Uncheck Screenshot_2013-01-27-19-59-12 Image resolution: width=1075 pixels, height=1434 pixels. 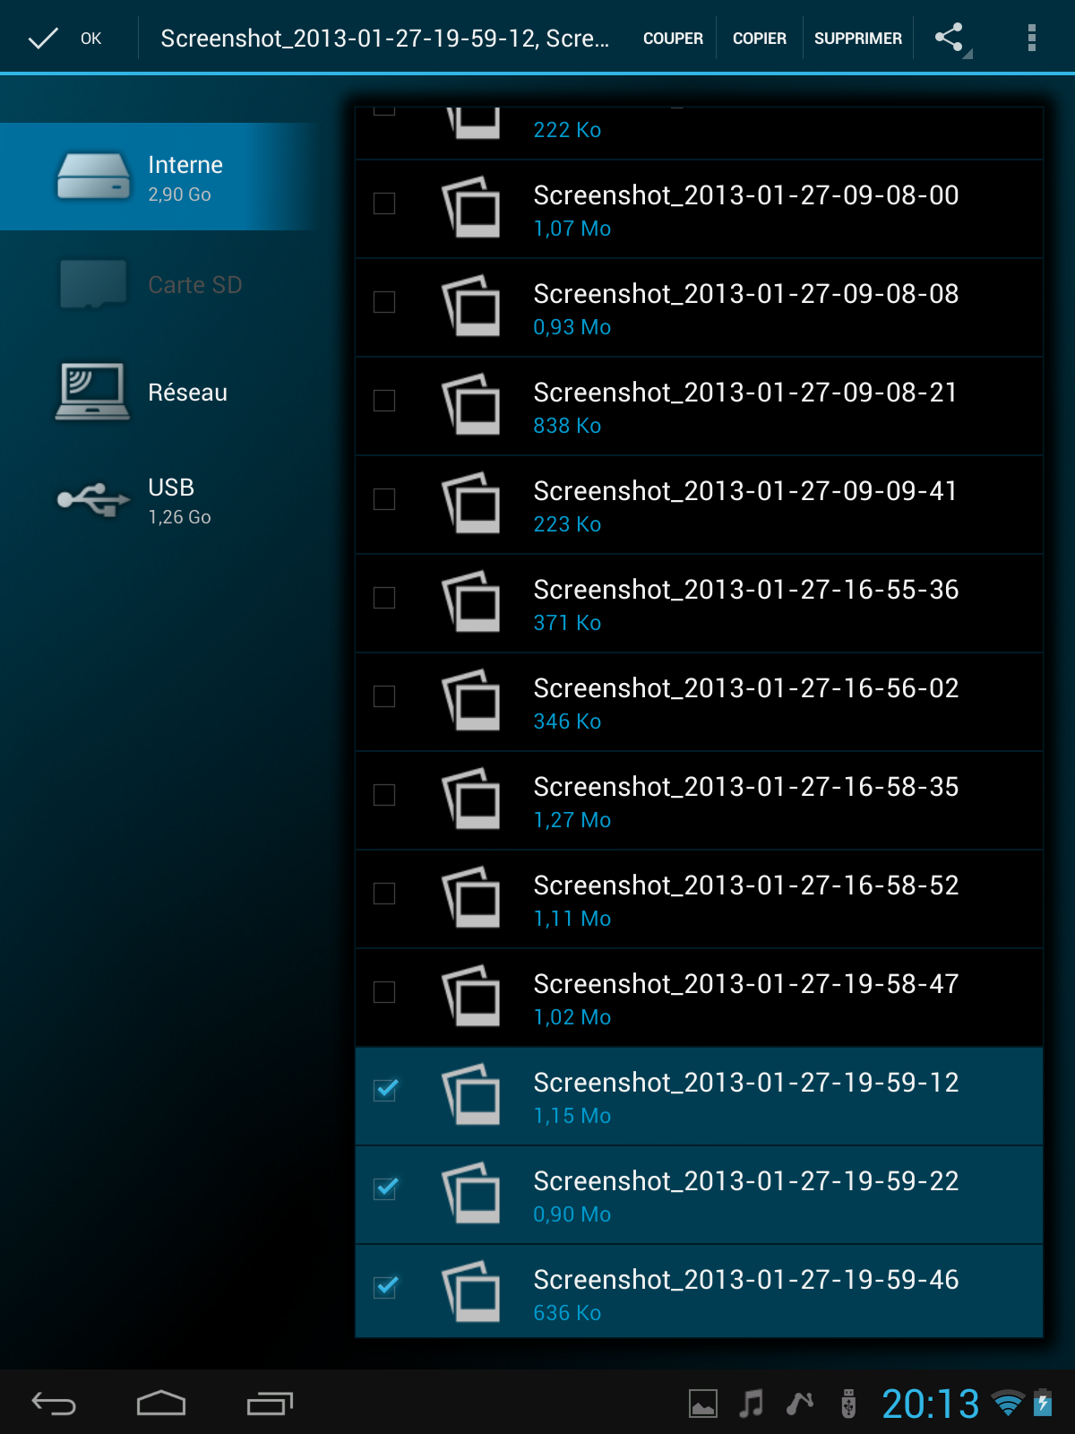coord(385,1090)
